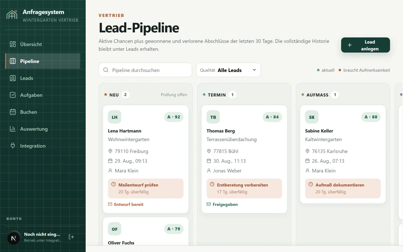Click the envelope icon next to Freigegeben
Viewport: 403px width, 252px height.
pyautogui.click(x=209, y=204)
